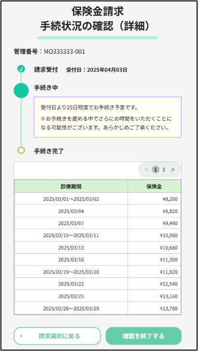Click the page title 保険金請求
The width and height of the screenshot is (198, 351).
(x=98, y=12)
